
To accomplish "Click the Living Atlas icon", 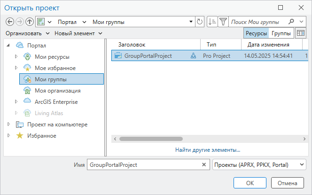I will pos(27,113).
